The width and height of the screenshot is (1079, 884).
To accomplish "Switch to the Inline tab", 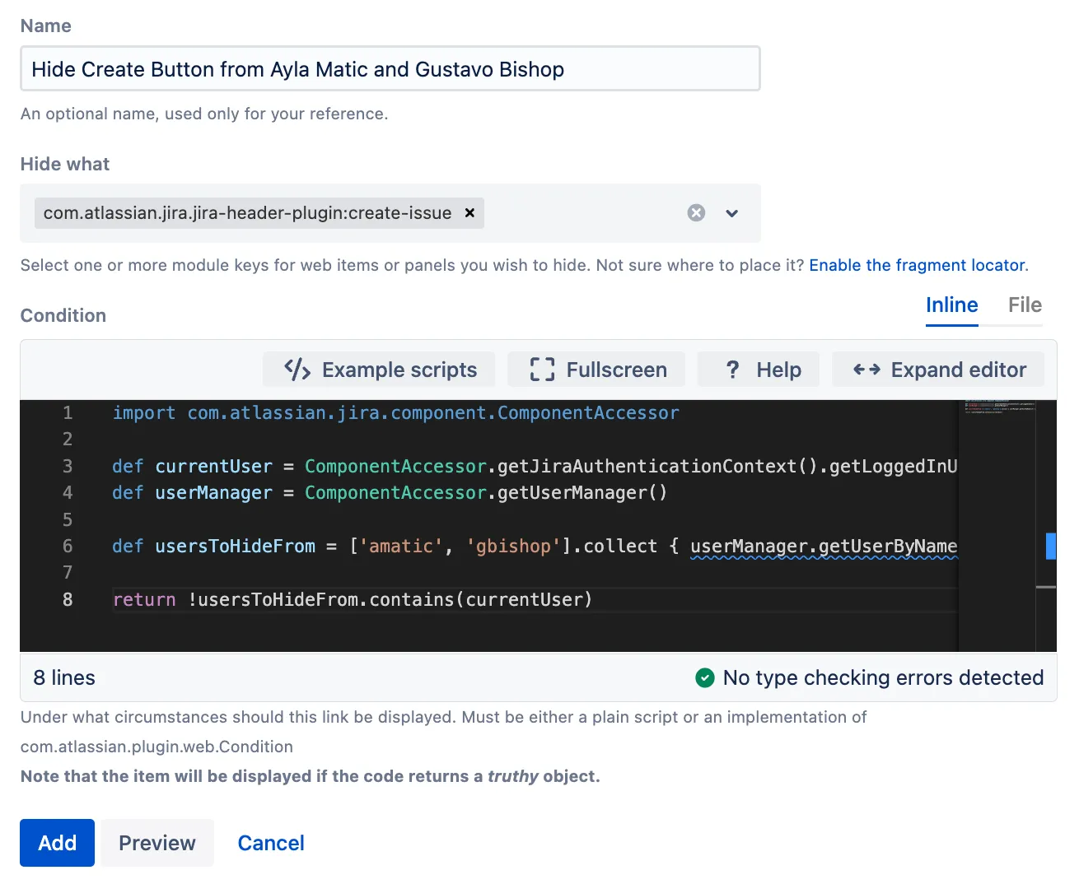I will tap(951, 305).
